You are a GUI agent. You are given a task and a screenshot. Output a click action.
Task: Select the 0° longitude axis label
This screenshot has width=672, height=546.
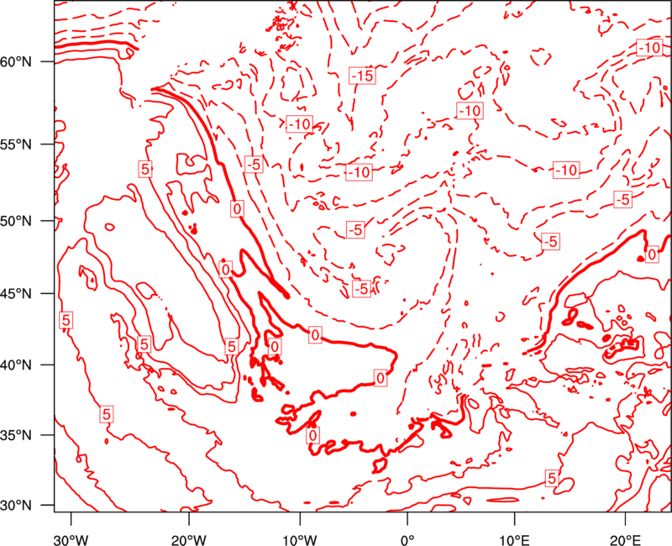point(407,540)
